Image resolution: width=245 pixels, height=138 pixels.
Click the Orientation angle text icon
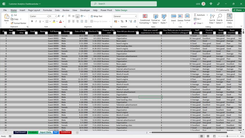82,16
